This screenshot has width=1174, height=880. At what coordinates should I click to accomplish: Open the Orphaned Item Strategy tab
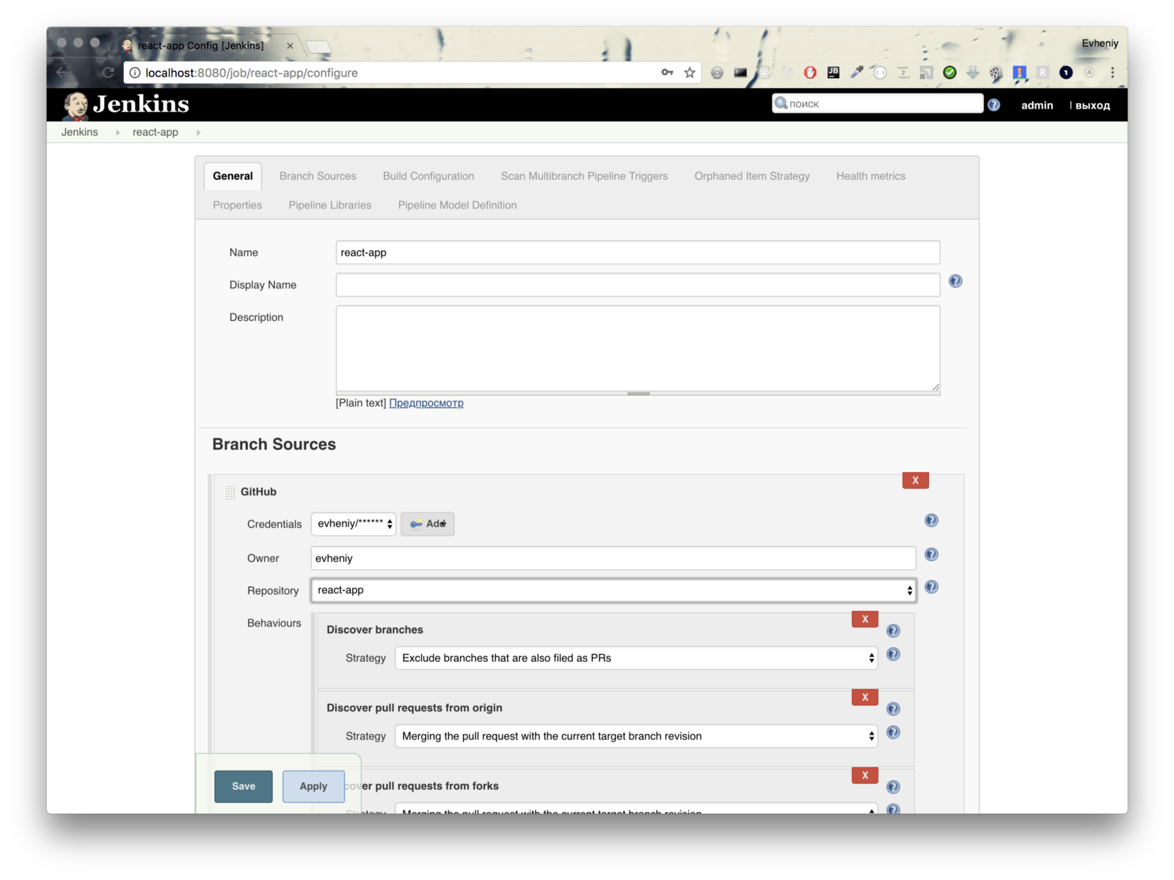pyautogui.click(x=752, y=176)
